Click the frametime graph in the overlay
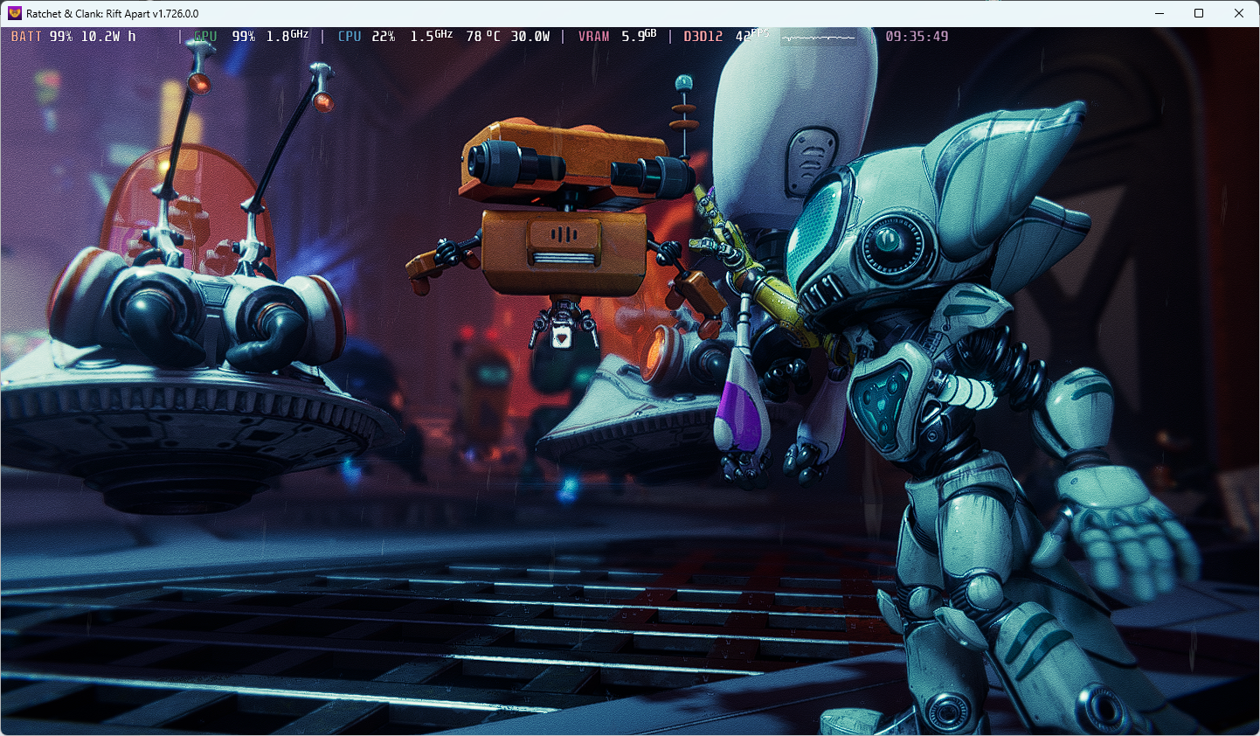 [819, 38]
